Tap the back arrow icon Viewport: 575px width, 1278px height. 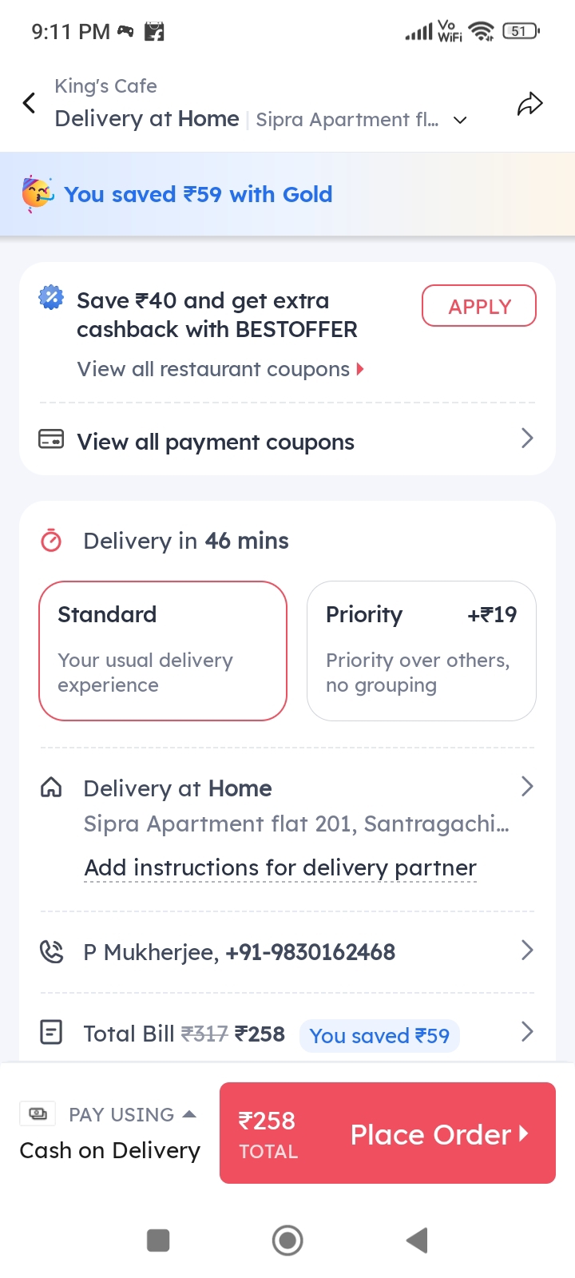click(x=30, y=103)
